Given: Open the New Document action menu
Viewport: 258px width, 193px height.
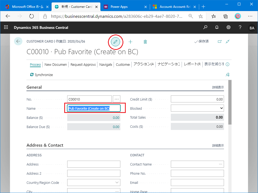Looking at the screenshot, I should [x=56, y=64].
